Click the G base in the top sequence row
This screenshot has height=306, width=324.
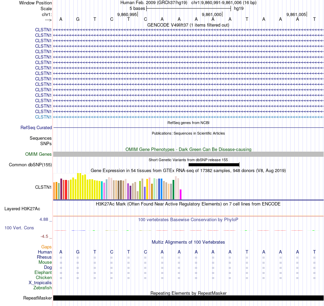(x=78, y=19)
